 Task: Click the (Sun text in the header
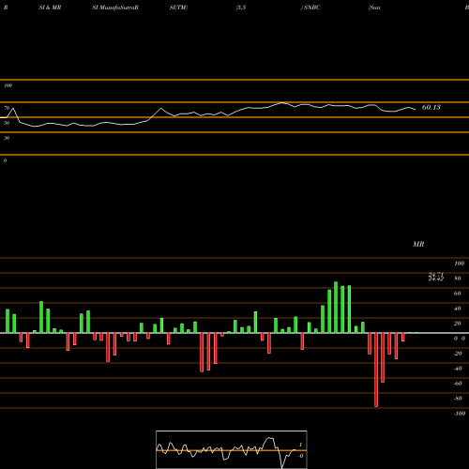374,8
